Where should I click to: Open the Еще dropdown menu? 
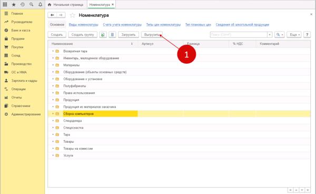point(294,35)
